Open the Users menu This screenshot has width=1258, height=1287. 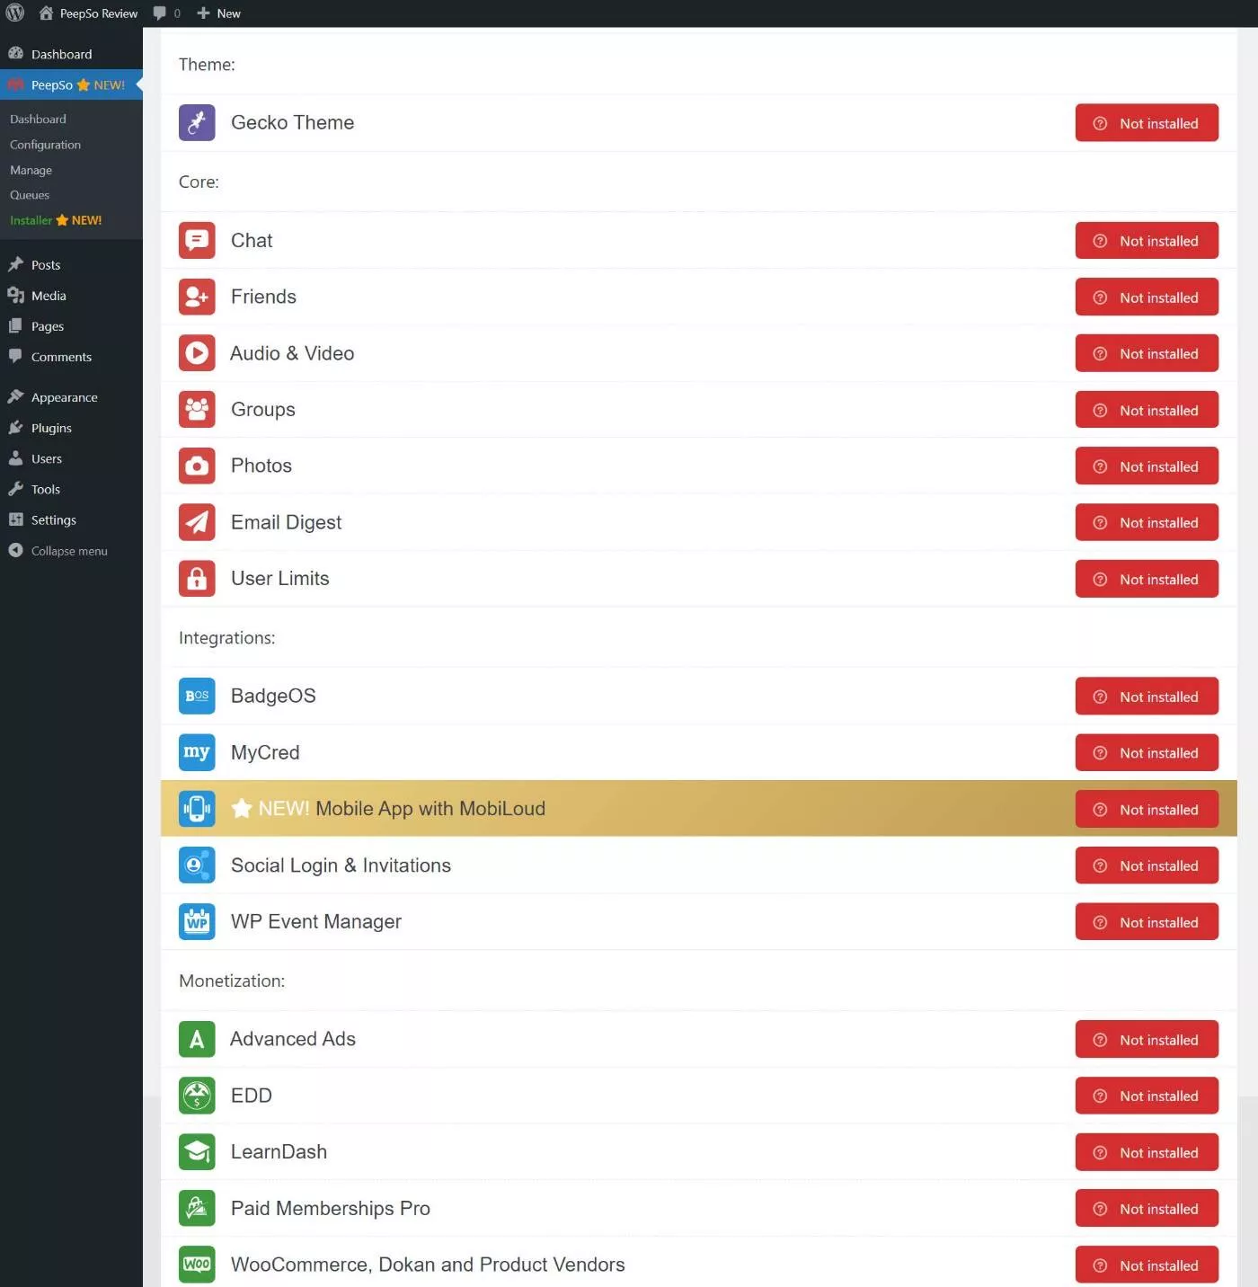[71, 458]
